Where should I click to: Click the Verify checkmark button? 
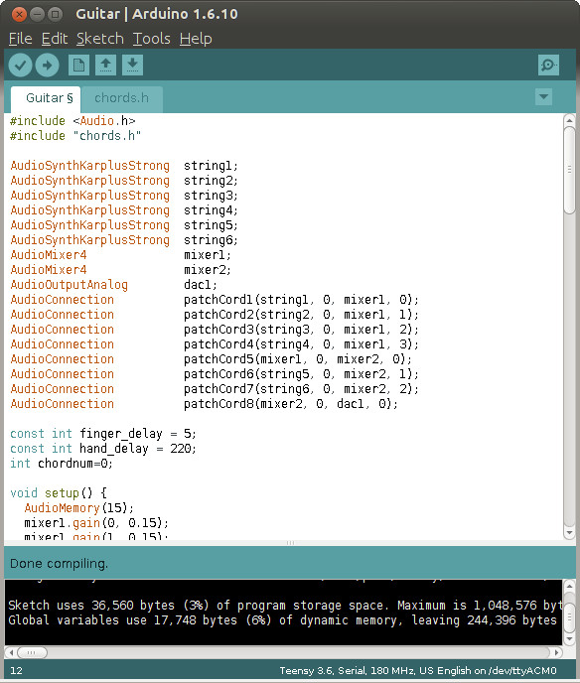[20, 66]
